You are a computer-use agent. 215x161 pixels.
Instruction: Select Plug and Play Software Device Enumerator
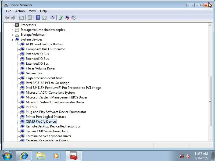56,112
